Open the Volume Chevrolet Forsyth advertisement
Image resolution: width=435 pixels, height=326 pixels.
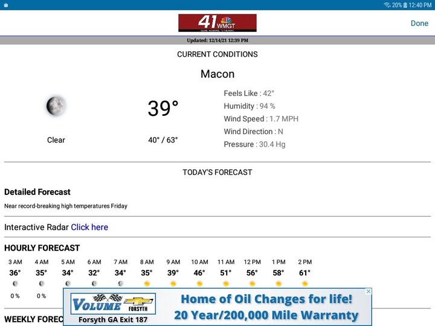tap(217, 307)
